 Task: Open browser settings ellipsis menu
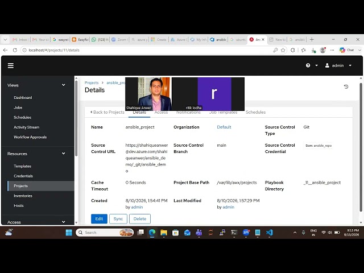[x=332, y=50]
